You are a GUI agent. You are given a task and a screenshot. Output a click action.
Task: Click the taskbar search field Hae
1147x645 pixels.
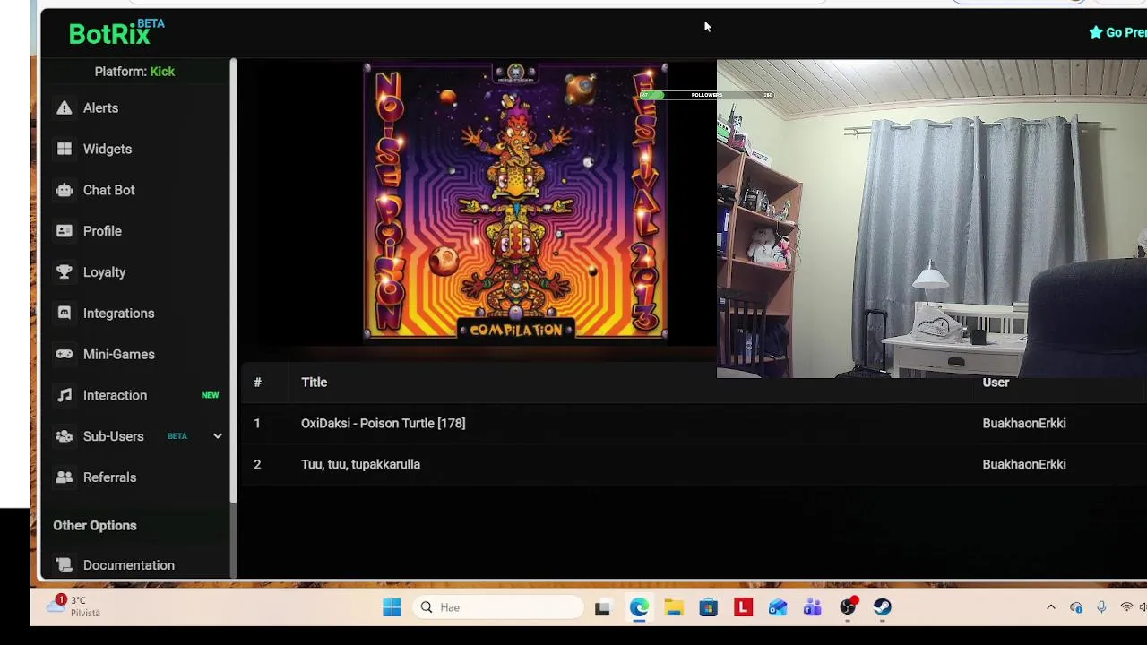tap(499, 607)
